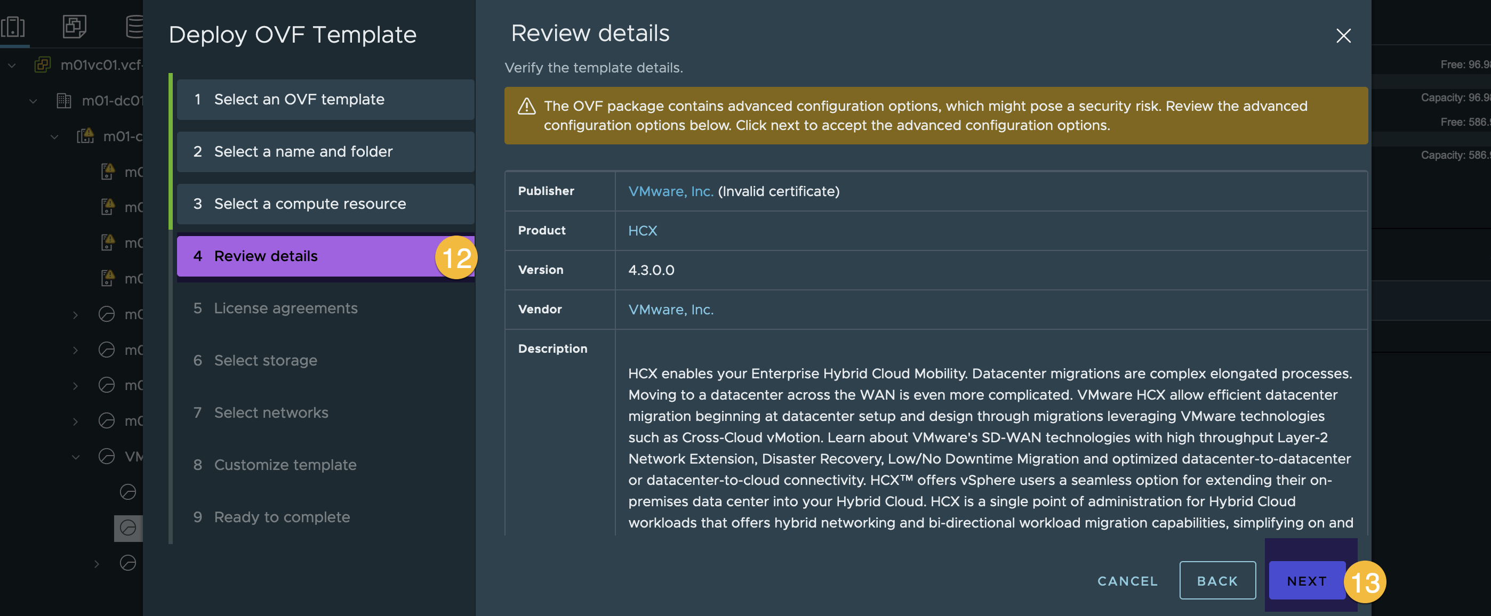
Task: Open the Hosts and Clusters inventory tab icon
Action: coord(13,26)
